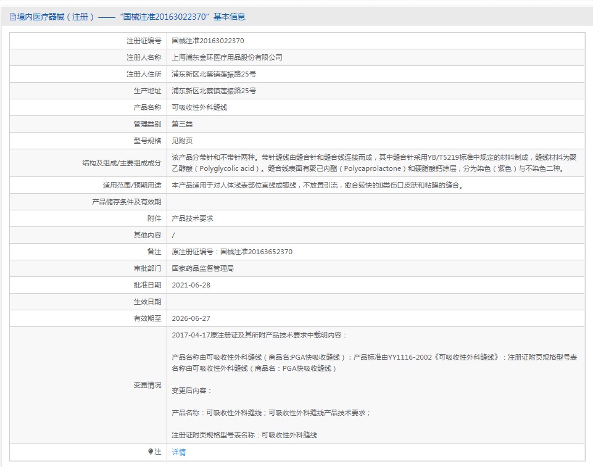
Task: Open the 详情 link
Action: [x=178, y=452]
